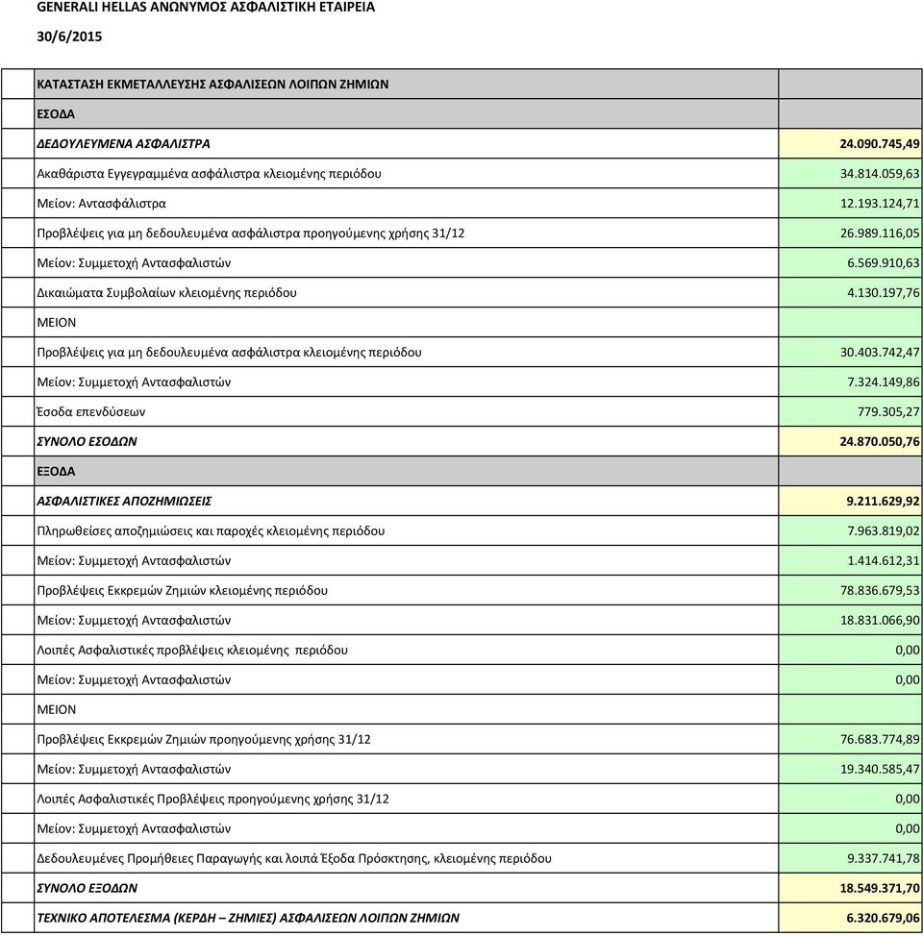The image size is (923, 936).
Task: Click the amount '7.963.819,02'
Action: coord(883,531)
